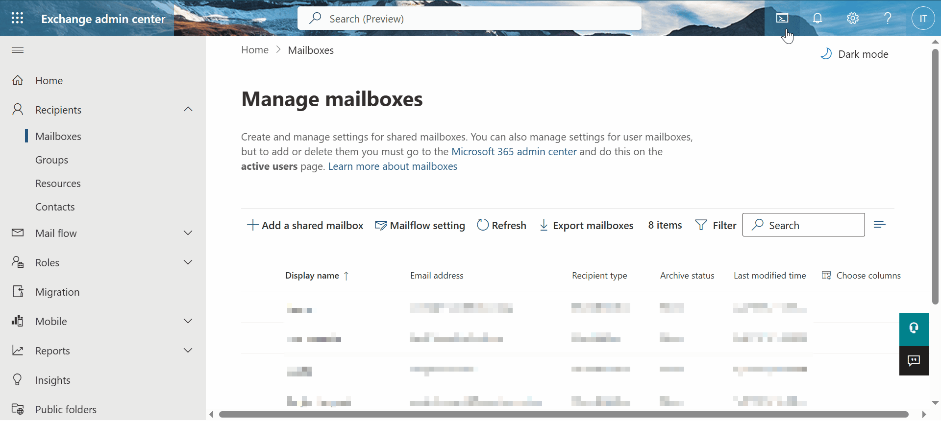Follow the Microsoft 365 admin center link
The image size is (941, 421).
514,152
